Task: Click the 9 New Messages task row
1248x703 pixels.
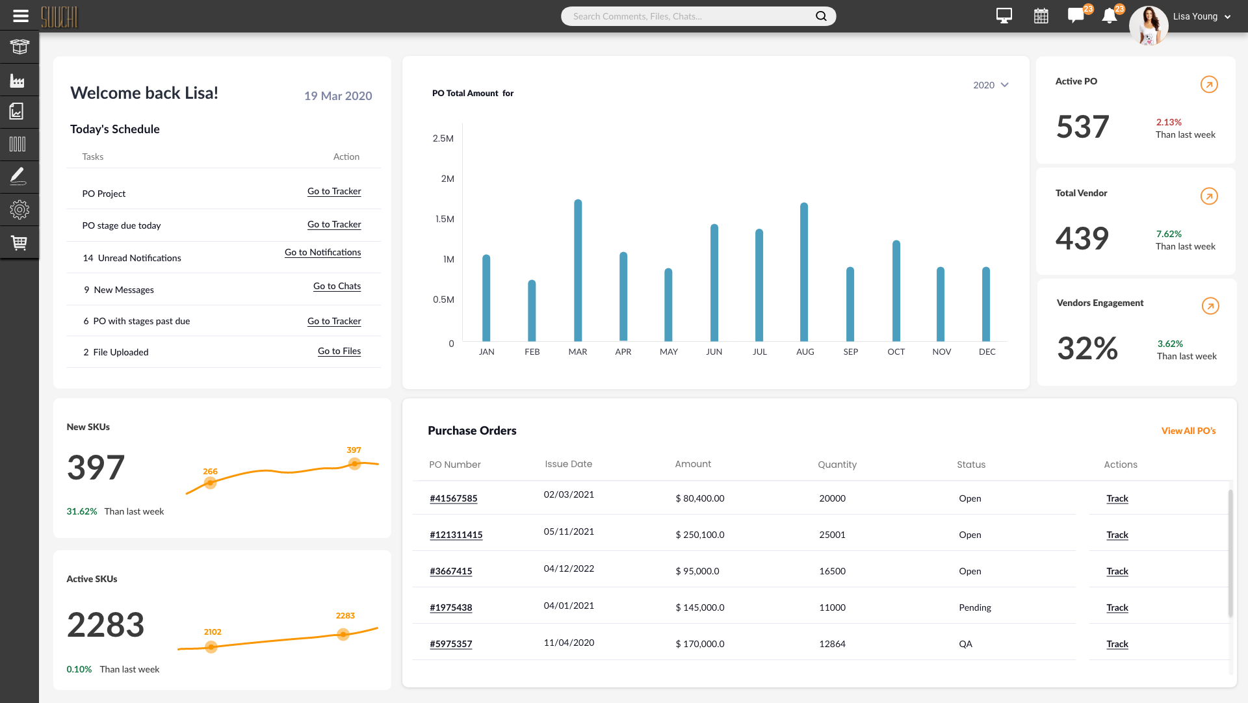Action: coord(224,289)
